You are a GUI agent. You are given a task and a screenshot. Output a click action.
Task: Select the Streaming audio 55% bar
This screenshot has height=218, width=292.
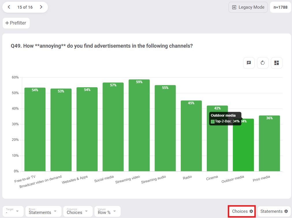pos(165,128)
